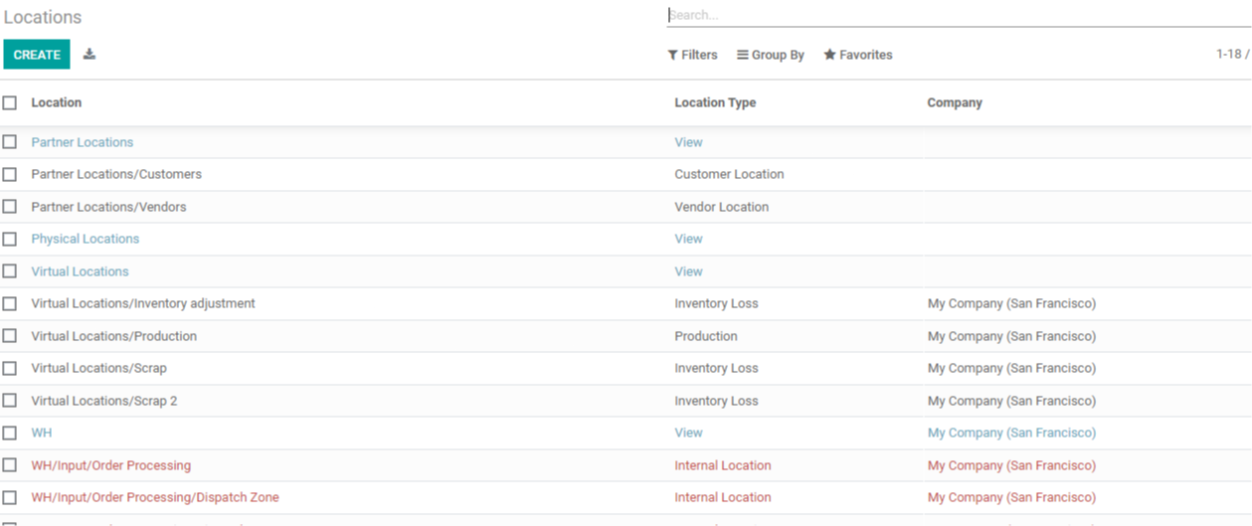The image size is (1252, 526).
Task: Check the Physical Locations row checkbox
Action: pos(10,239)
